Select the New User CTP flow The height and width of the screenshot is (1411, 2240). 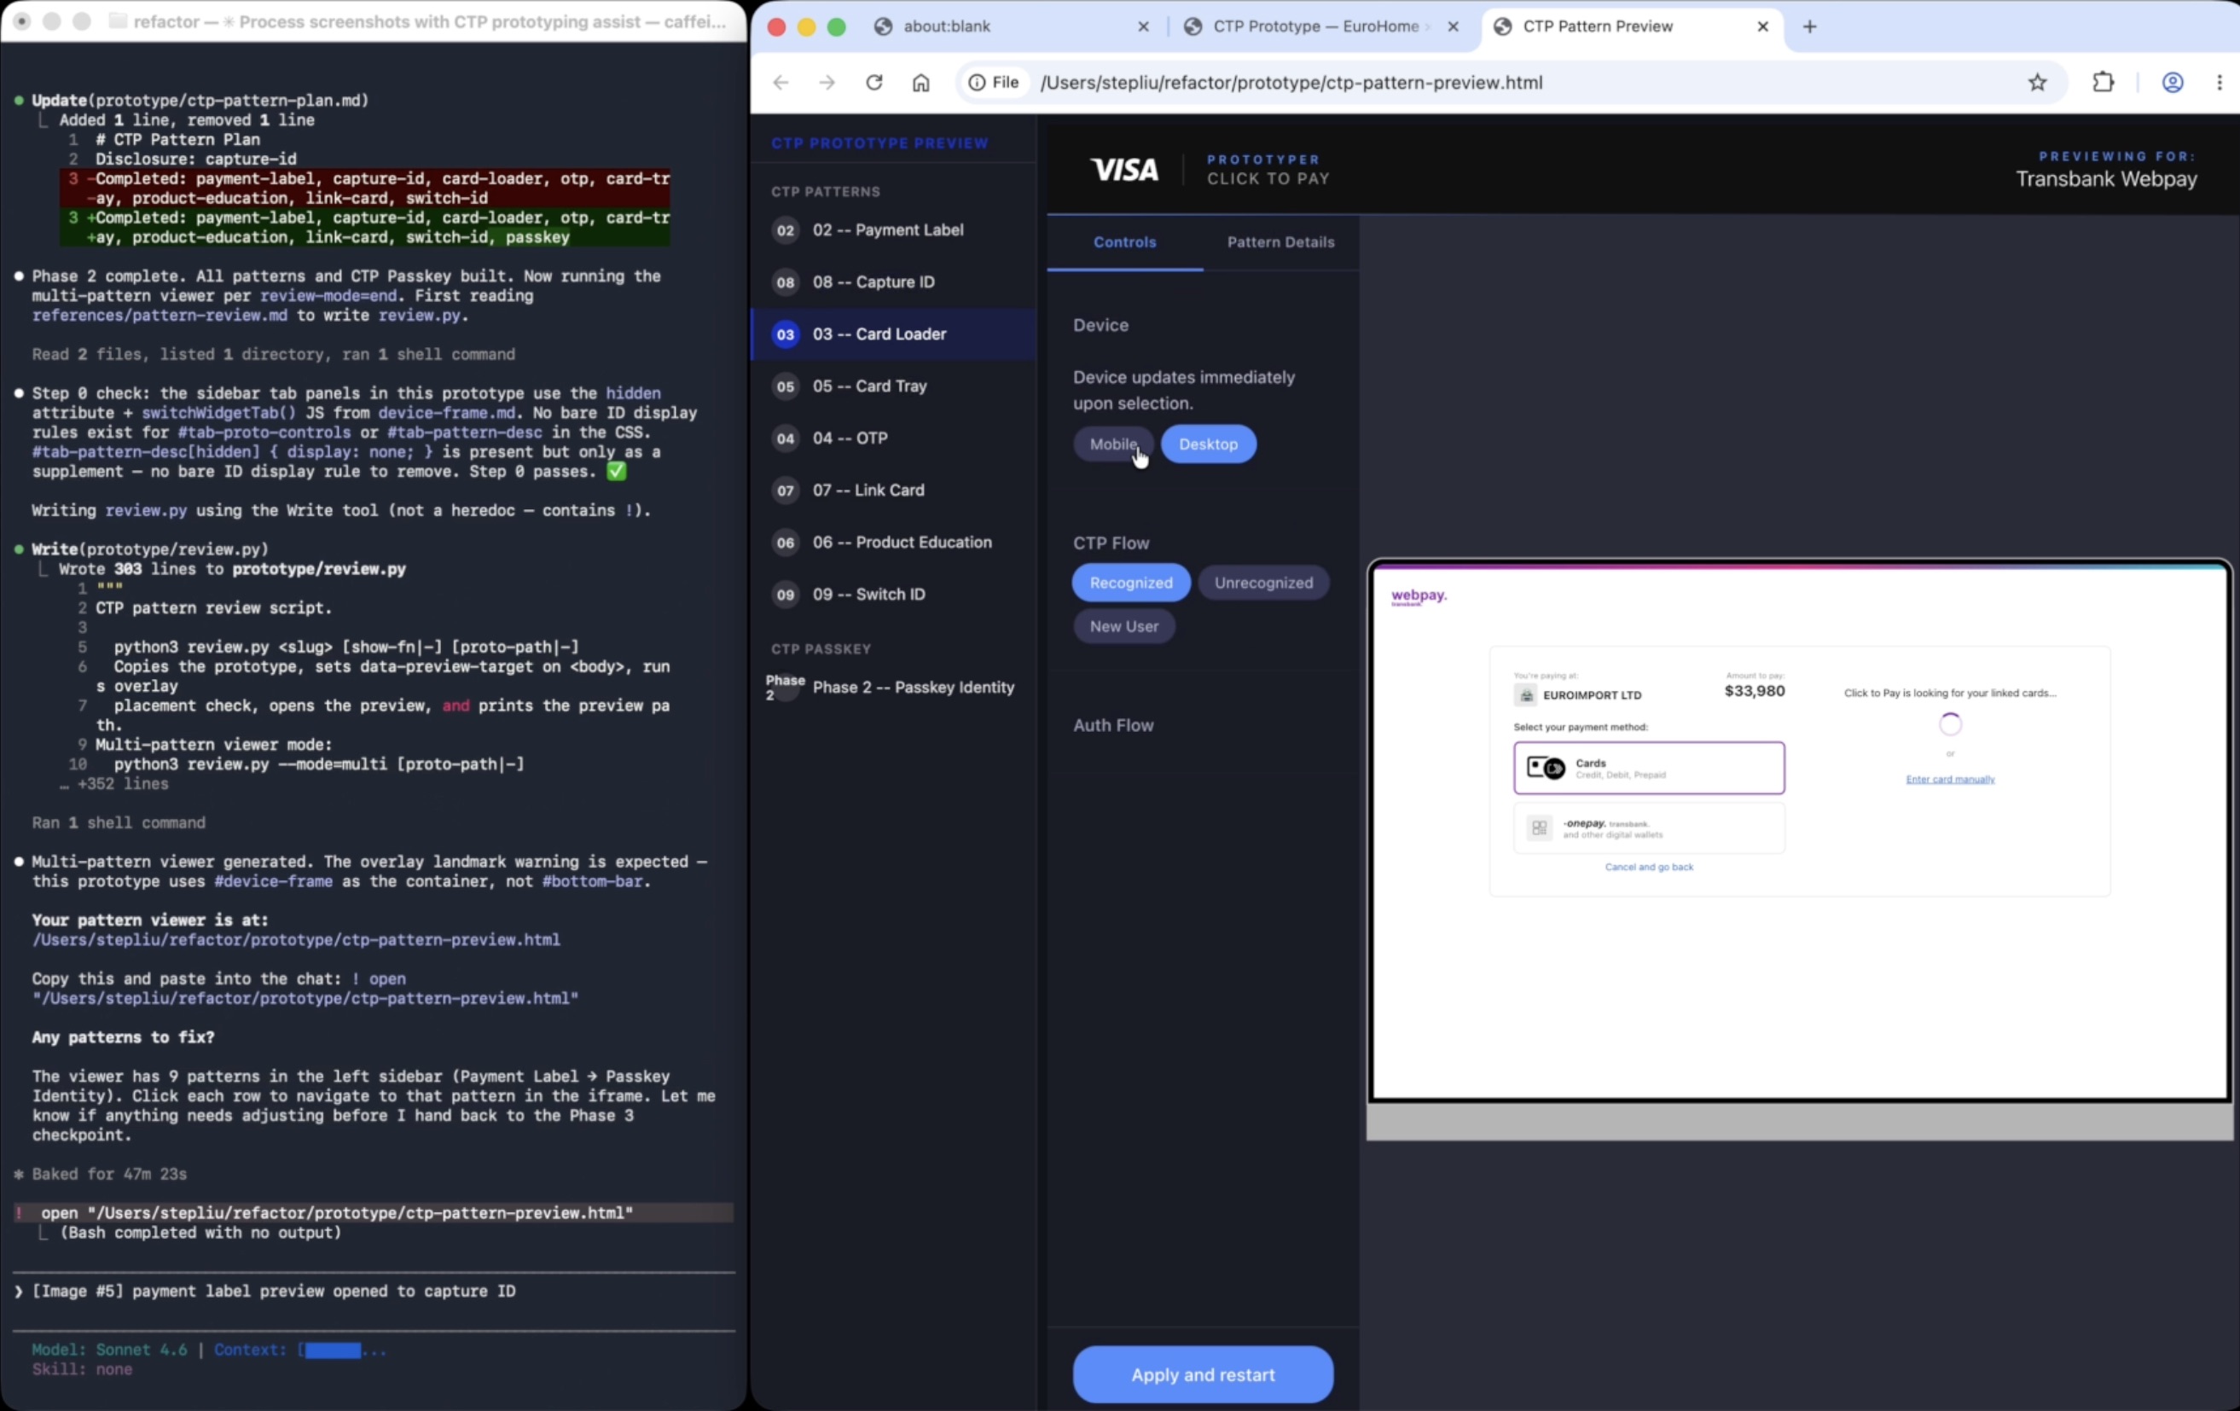[1123, 626]
